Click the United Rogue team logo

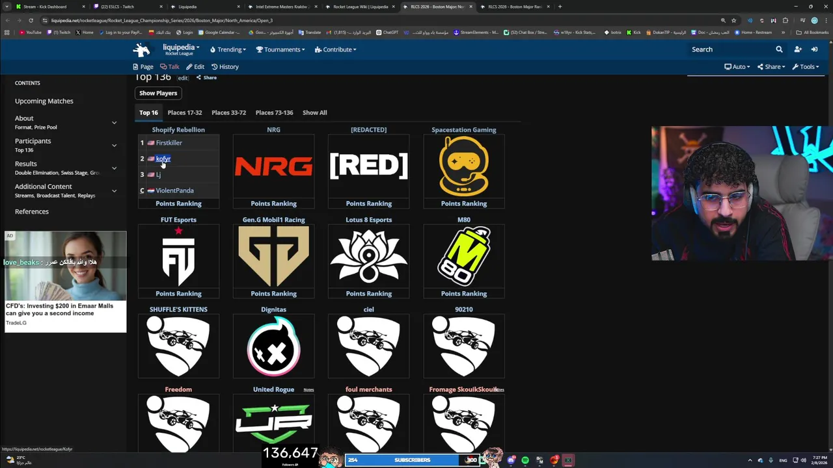click(x=273, y=422)
